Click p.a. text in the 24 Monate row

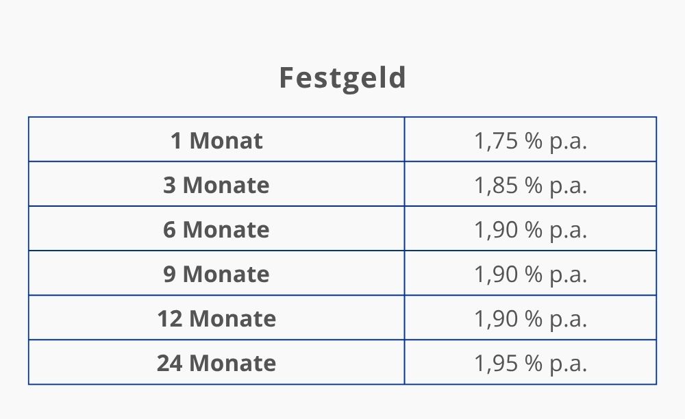tap(568, 365)
